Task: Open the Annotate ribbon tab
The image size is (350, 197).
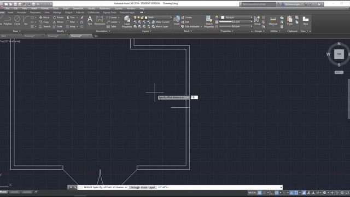Action: pos(22,13)
